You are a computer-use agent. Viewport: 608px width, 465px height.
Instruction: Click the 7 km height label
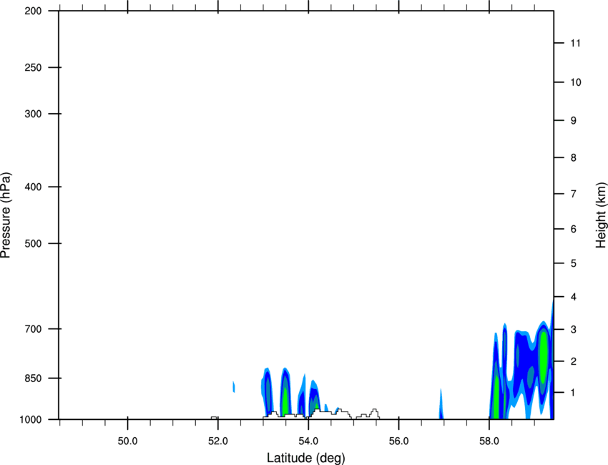tap(574, 194)
